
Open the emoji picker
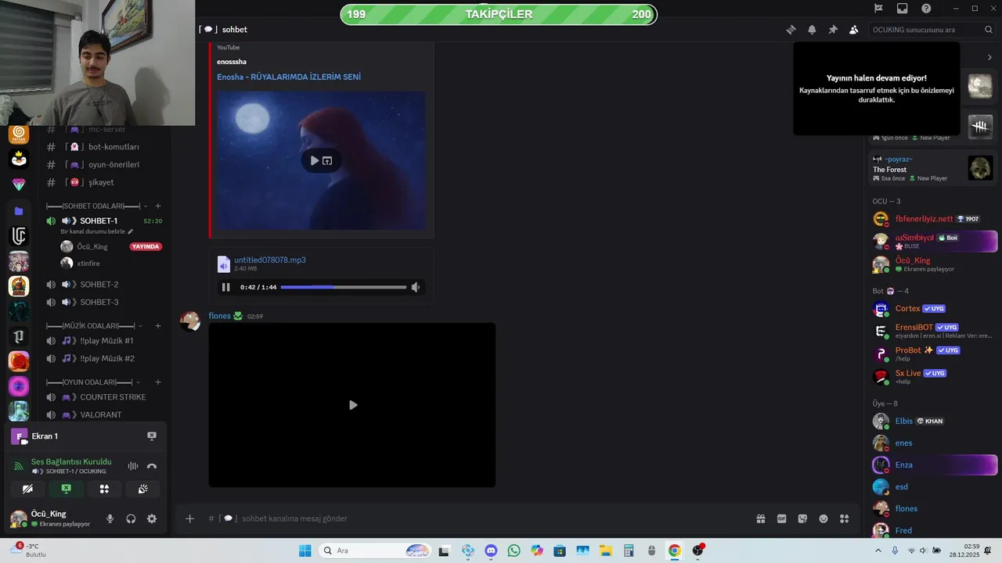(x=824, y=518)
